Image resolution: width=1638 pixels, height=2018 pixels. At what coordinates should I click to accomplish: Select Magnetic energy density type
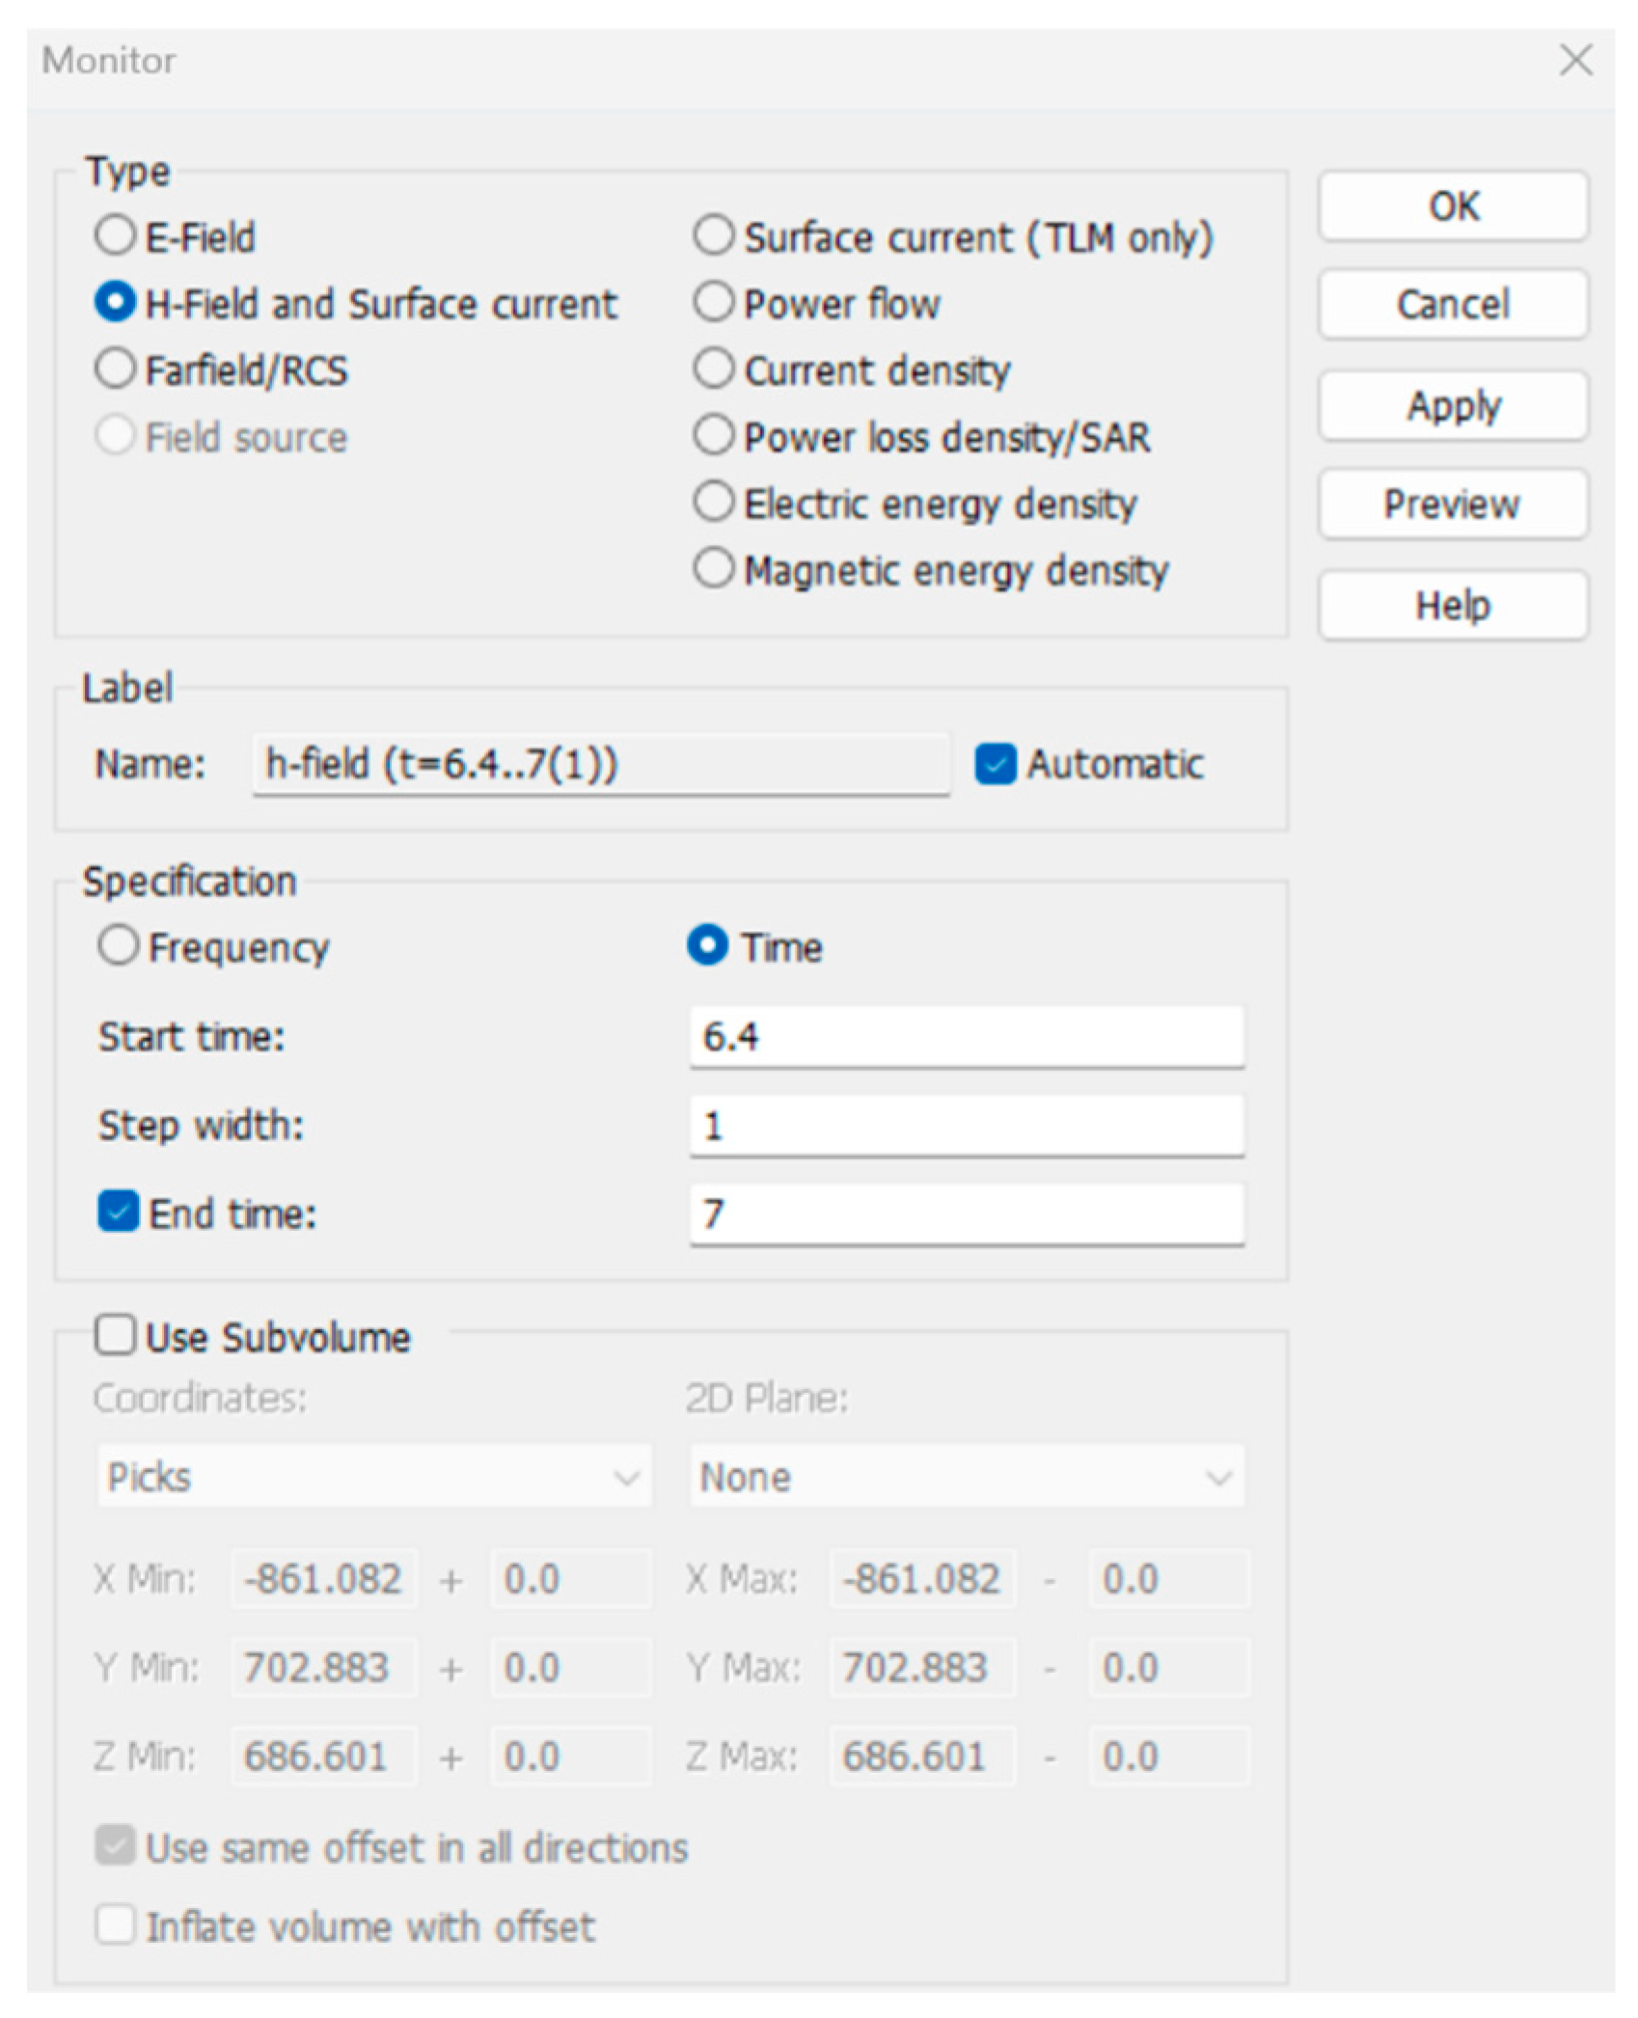pos(713,569)
